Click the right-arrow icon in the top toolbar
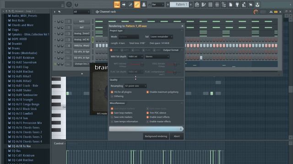The image size is (293, 164). coord(124,5)
